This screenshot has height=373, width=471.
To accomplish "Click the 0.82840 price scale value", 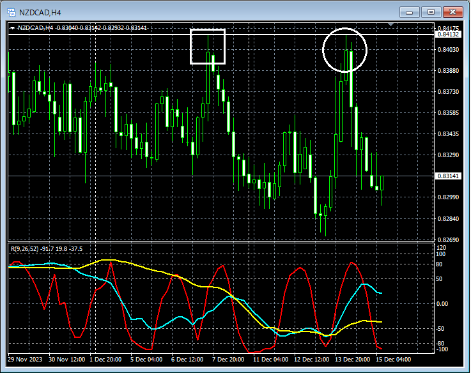I will 448,218.
